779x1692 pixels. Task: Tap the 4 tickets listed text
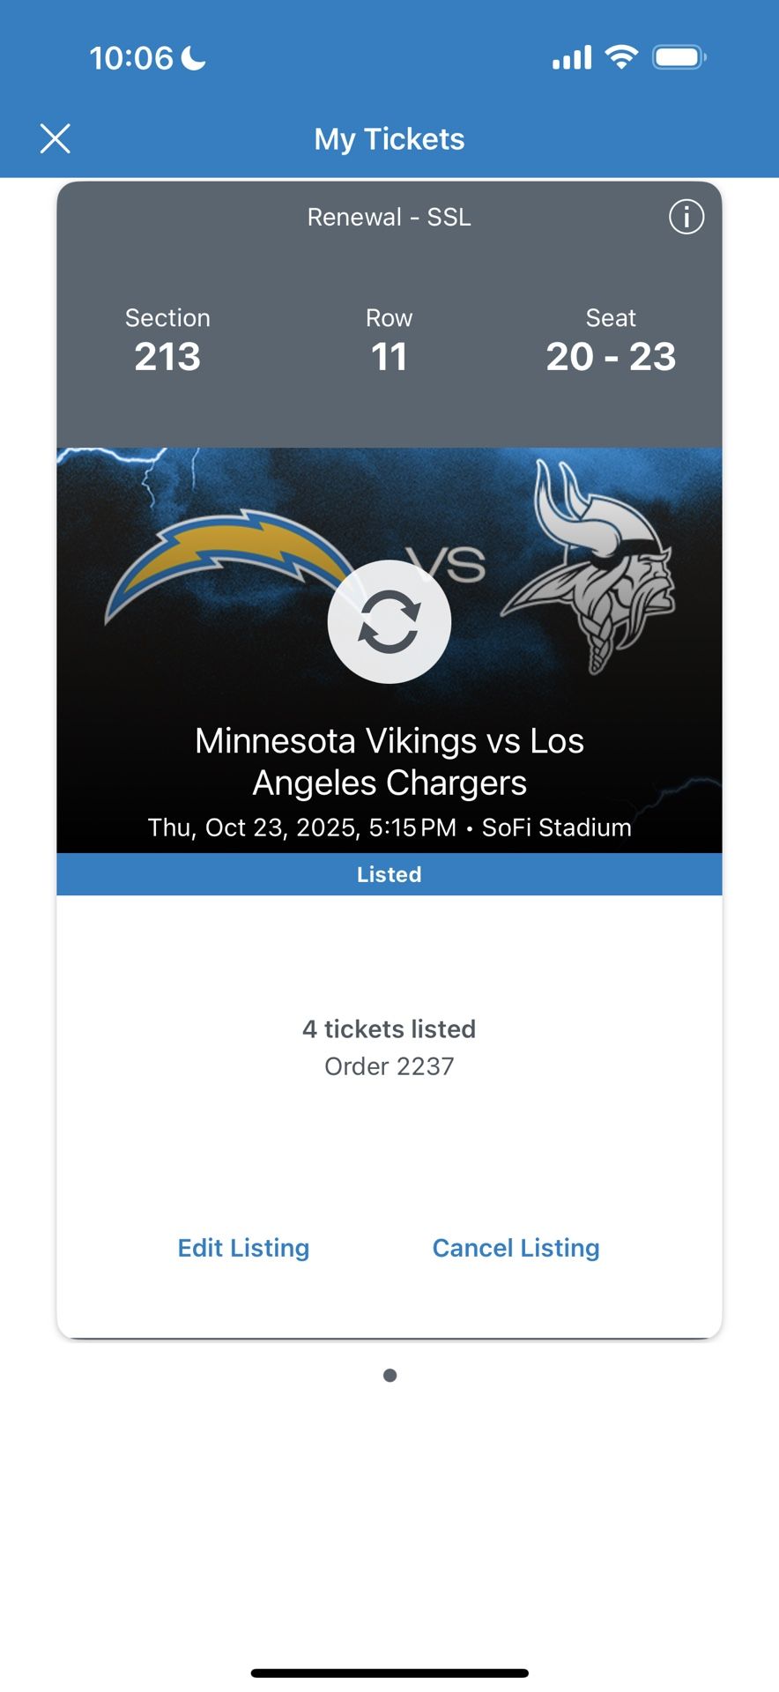(389, 1028)
